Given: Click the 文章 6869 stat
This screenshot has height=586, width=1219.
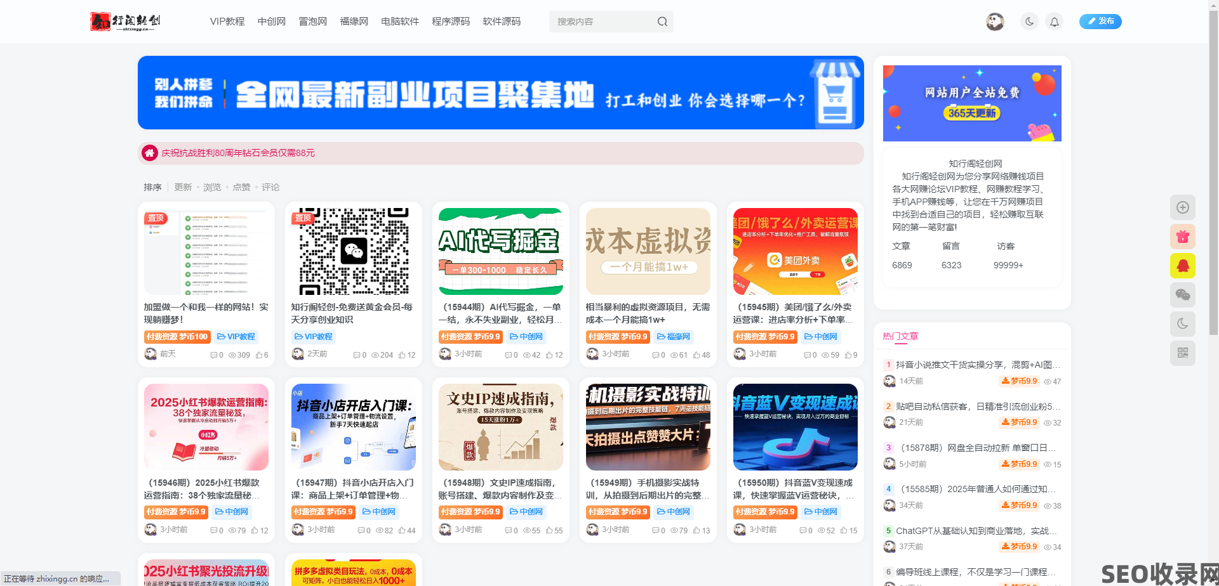Looking at the screenshot, I should tap(902, 256).
